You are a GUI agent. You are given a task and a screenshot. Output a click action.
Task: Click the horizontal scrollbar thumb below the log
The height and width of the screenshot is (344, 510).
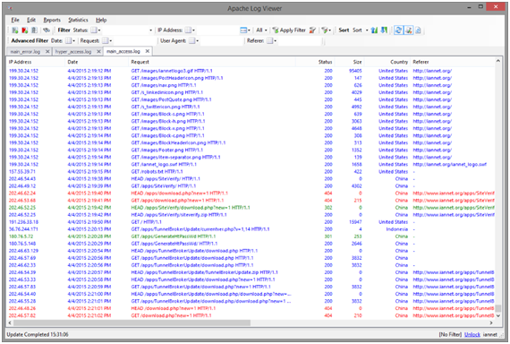pos(132,322)
